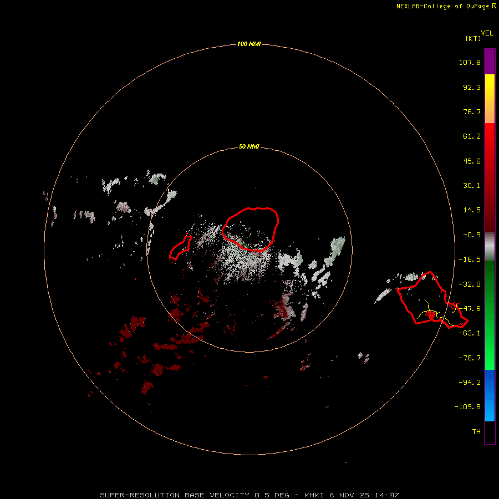This screenshot has height=499, width=499.
Task: Click the Super-Resolution Base Velocity caption
Action: coord(249,495)
